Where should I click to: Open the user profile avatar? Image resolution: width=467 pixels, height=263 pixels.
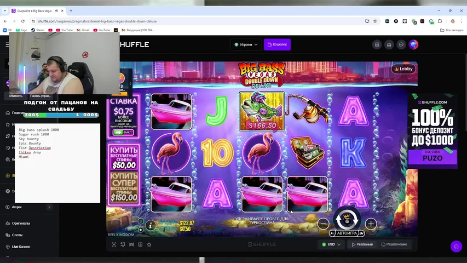pos(413,44)
